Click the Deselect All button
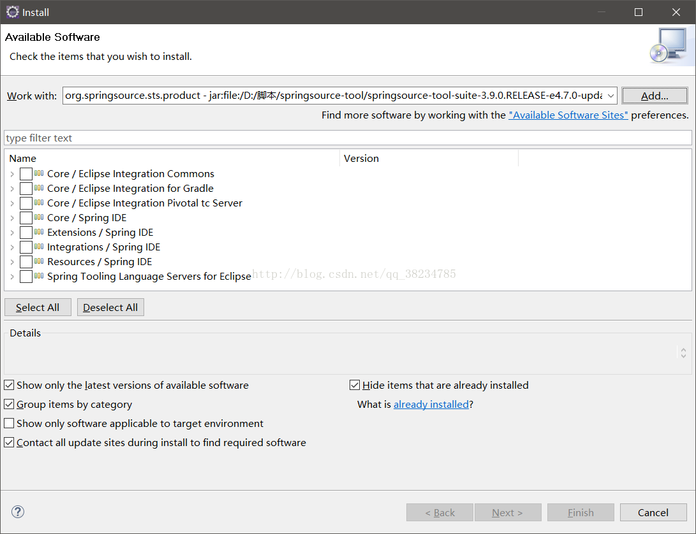The image size is (696, 534). [x=110, y=307]
